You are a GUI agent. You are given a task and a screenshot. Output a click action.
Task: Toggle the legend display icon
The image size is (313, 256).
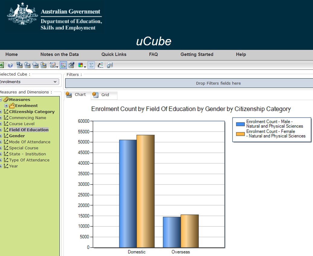pos(63,65)
